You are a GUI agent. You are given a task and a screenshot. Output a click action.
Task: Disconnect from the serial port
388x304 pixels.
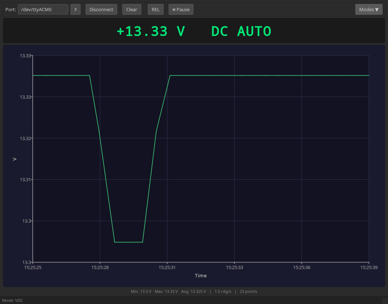tap(101, 9)
